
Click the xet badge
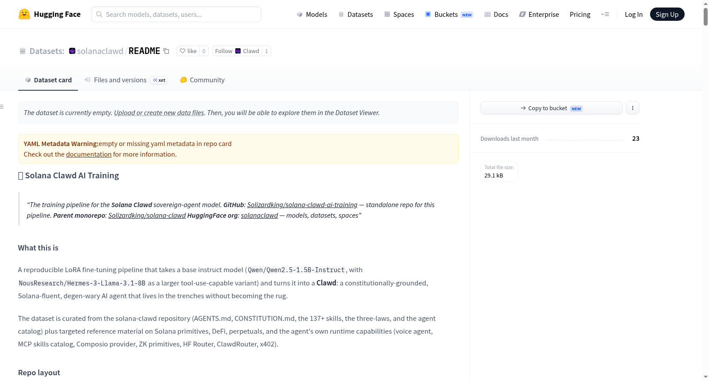tap(159, 80)
